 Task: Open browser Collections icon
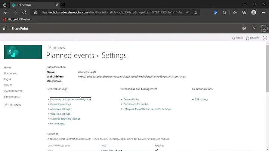(244, 12)
